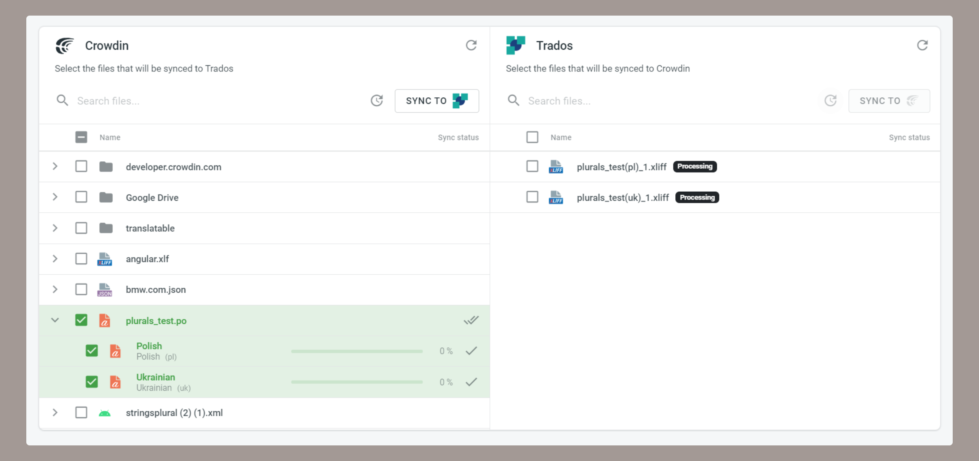The width and height of the screenshot is (979, 461).
Task: Click the Crowdin Sync status column header
Action: coord(458,138)
